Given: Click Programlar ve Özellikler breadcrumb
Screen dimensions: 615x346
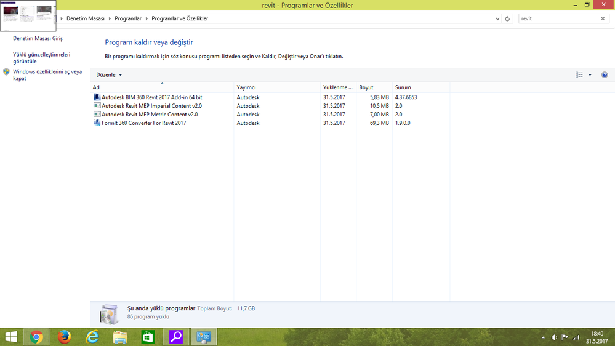Looking at the screenshot, I should (x=180, y=18).
